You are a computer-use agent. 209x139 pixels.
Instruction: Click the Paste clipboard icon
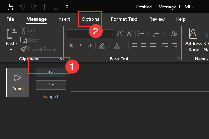(x=12, y=34)
